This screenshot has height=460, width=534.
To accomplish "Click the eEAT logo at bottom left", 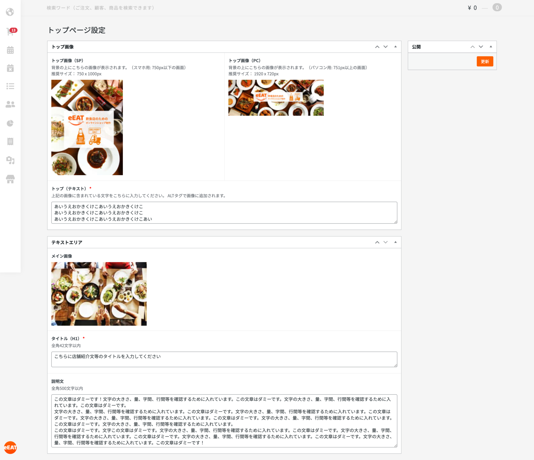I will (x=10, y=447).
